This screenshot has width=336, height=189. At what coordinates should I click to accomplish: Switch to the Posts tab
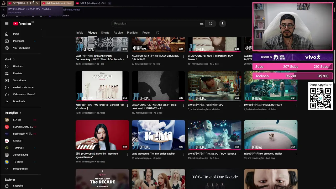146,33
